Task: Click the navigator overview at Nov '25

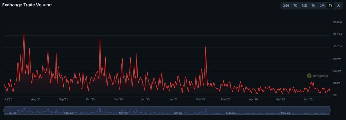Action: (x=123, y=113)
